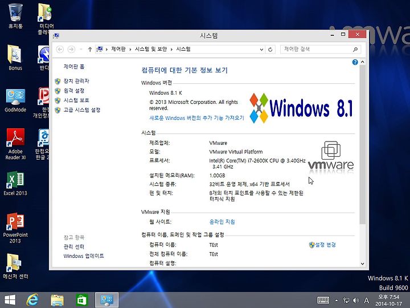The height and width of the screenshot is (308, 410).
Task: Expand chevron after 시스템 및 보안 breadcrumb
Action: click(171, 49)
